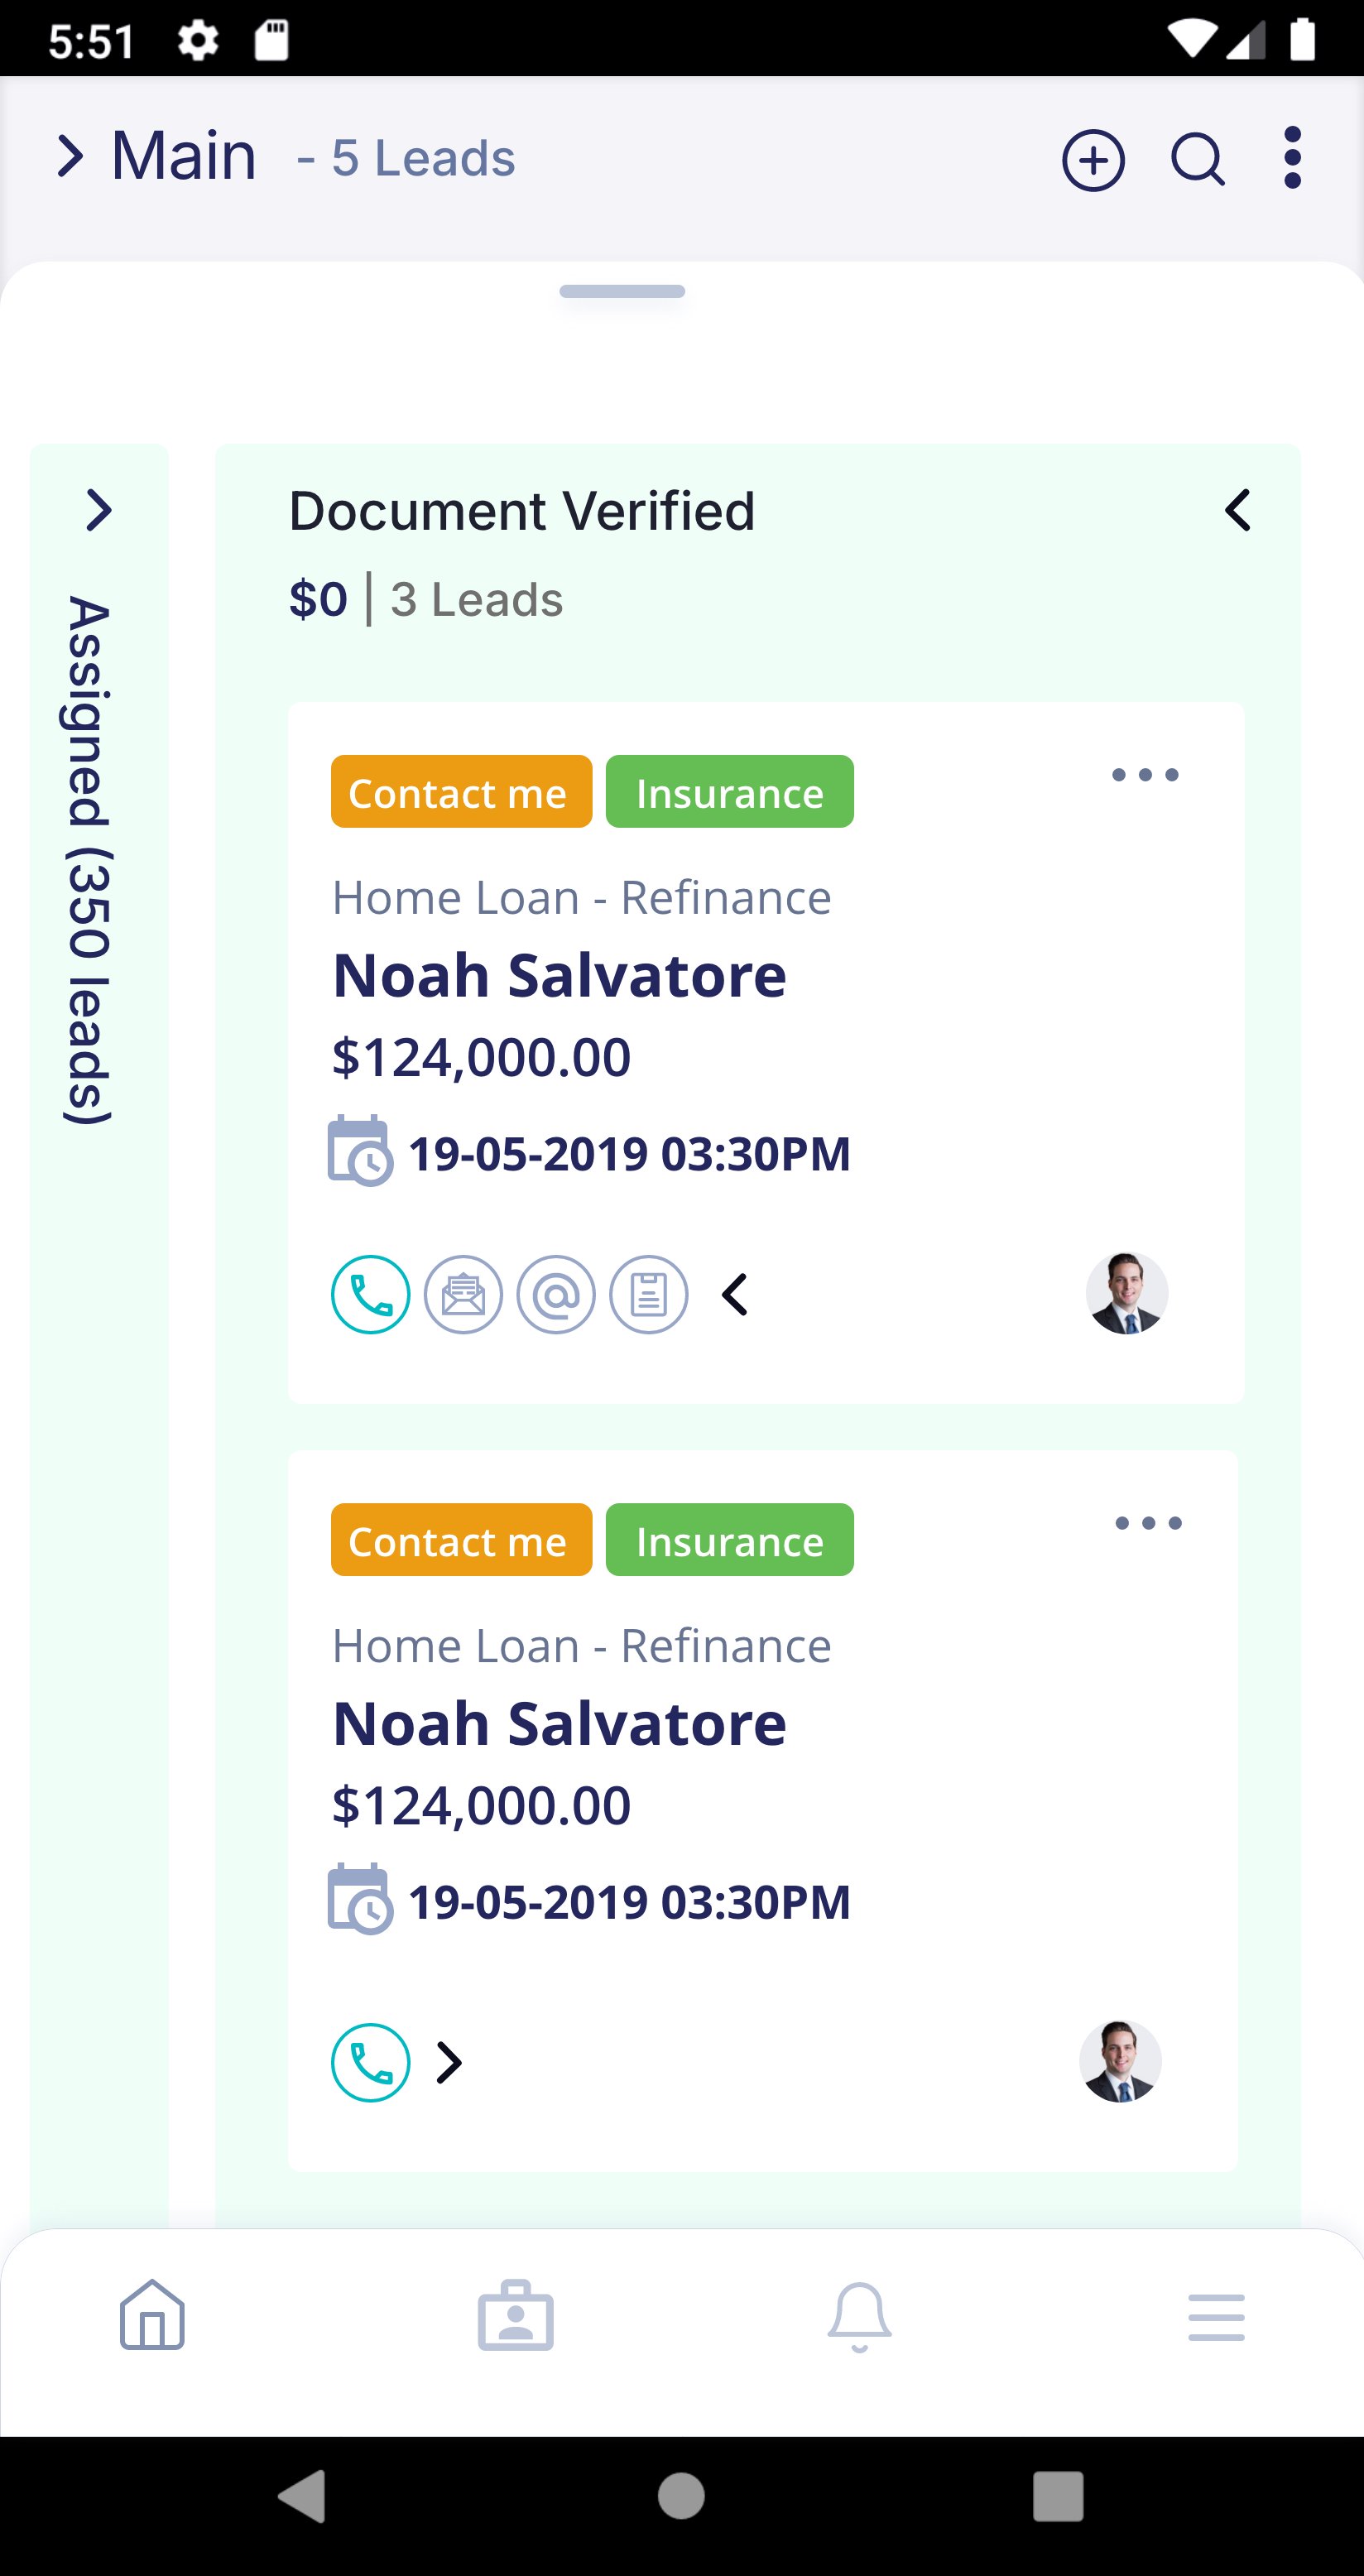The image size is (1364, 2576).
Task: Expand the Assigned (350 leads) column
Action: pos(98,511)
